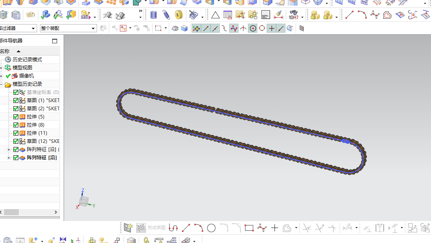Click the shaded blue cube display icon

point(184,28)
